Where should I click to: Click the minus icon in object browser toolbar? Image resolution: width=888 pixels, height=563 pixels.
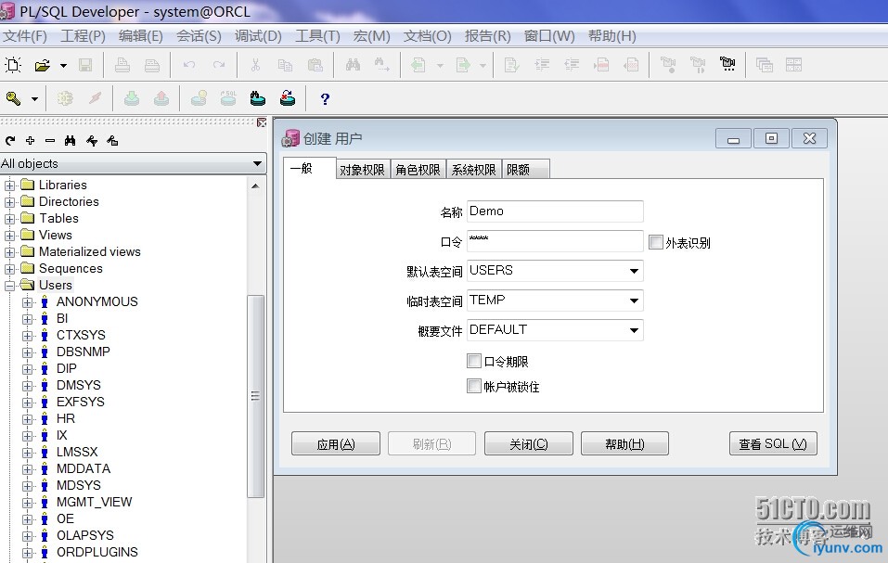click(50, 140)
